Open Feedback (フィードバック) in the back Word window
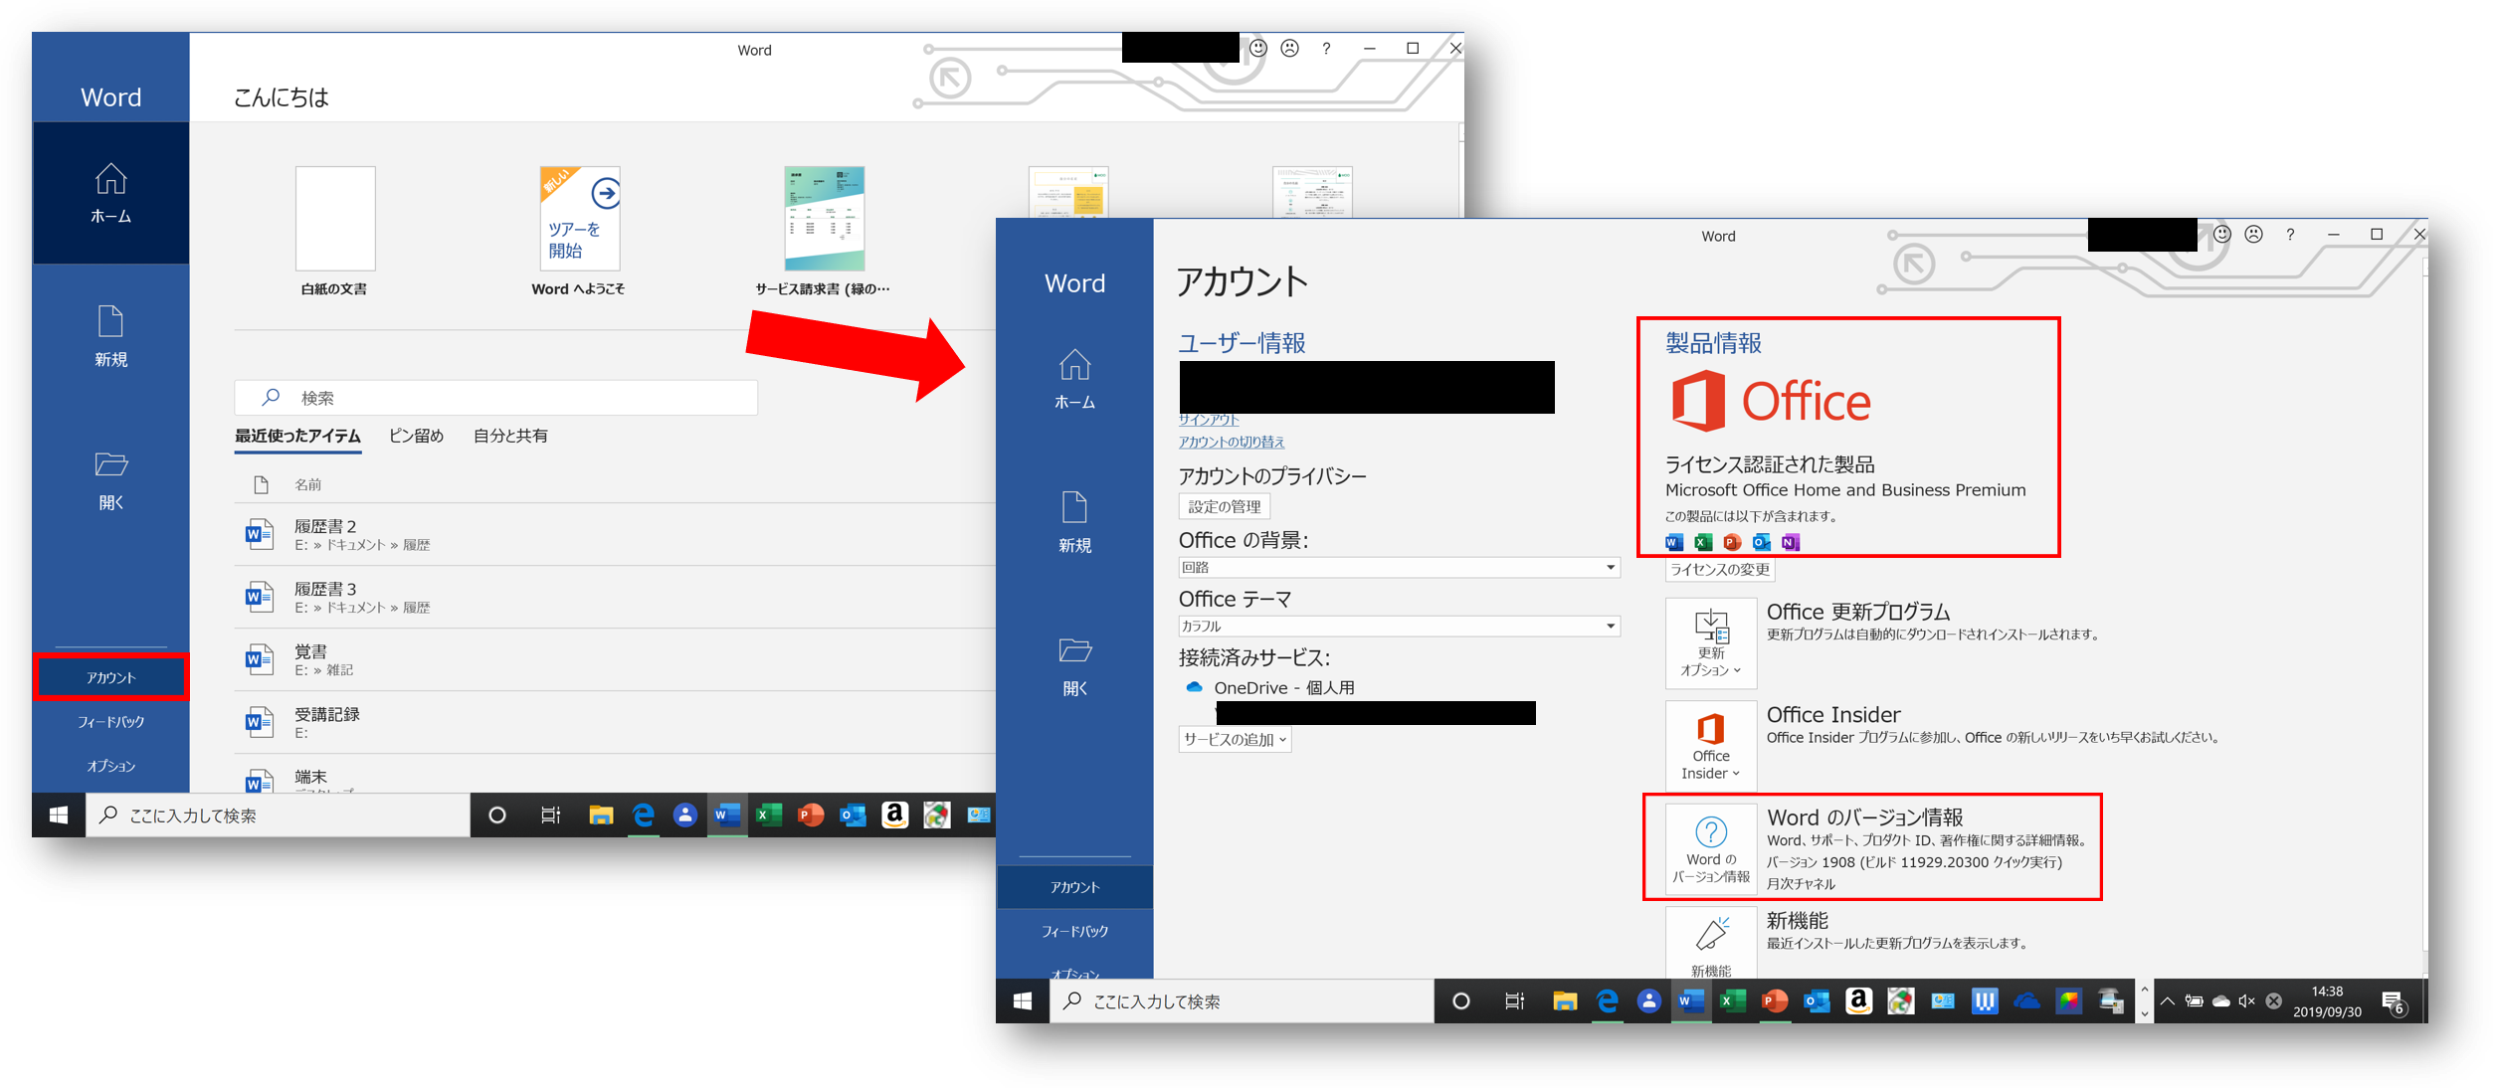The width and height of the screenshot is (2493, 1088). (110, 722)
